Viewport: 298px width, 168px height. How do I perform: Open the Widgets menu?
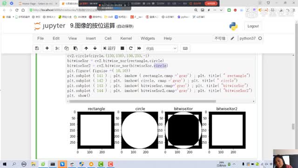pyautogui.click(x=148, y=38)
